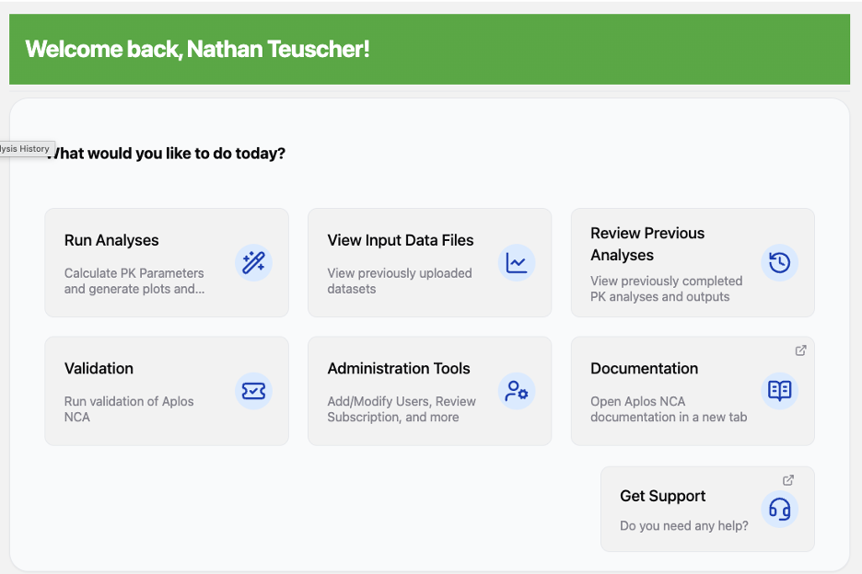The width and height of the screenshot is (862, 574).
Task: Click the Get Support heading link
Action: click(662, 496)
